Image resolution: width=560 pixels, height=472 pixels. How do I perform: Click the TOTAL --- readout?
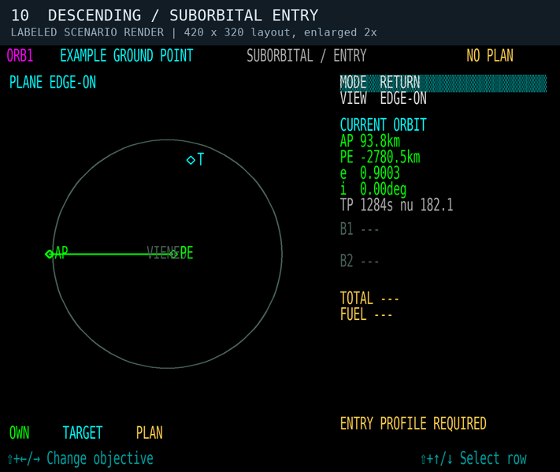click(369, 299)
